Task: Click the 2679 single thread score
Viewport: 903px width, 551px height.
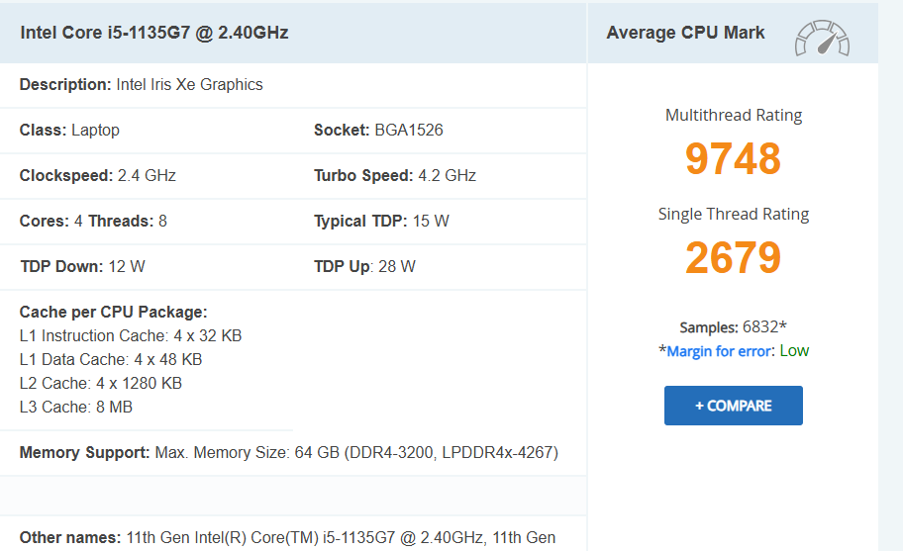Action: click(x=733, y=258)
